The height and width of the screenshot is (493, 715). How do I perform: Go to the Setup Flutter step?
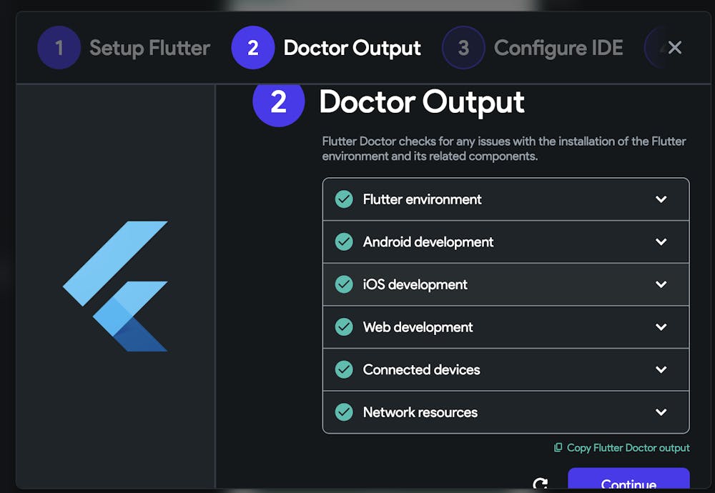(124, 47)
